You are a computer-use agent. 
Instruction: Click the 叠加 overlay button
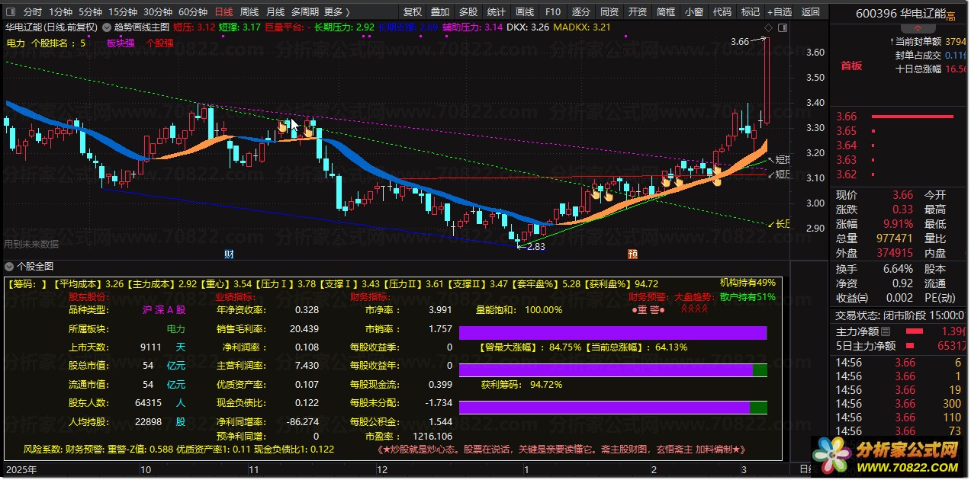click(x=440, y=12)
